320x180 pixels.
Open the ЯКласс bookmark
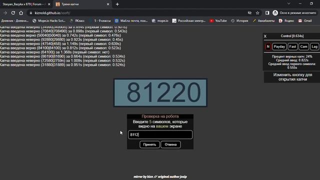click(x=77, y=21)
